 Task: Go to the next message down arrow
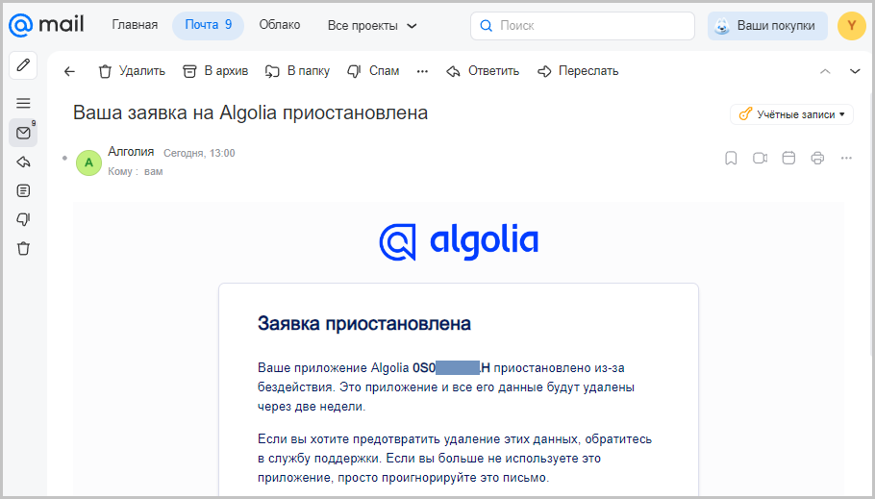[x=855, y=71]
